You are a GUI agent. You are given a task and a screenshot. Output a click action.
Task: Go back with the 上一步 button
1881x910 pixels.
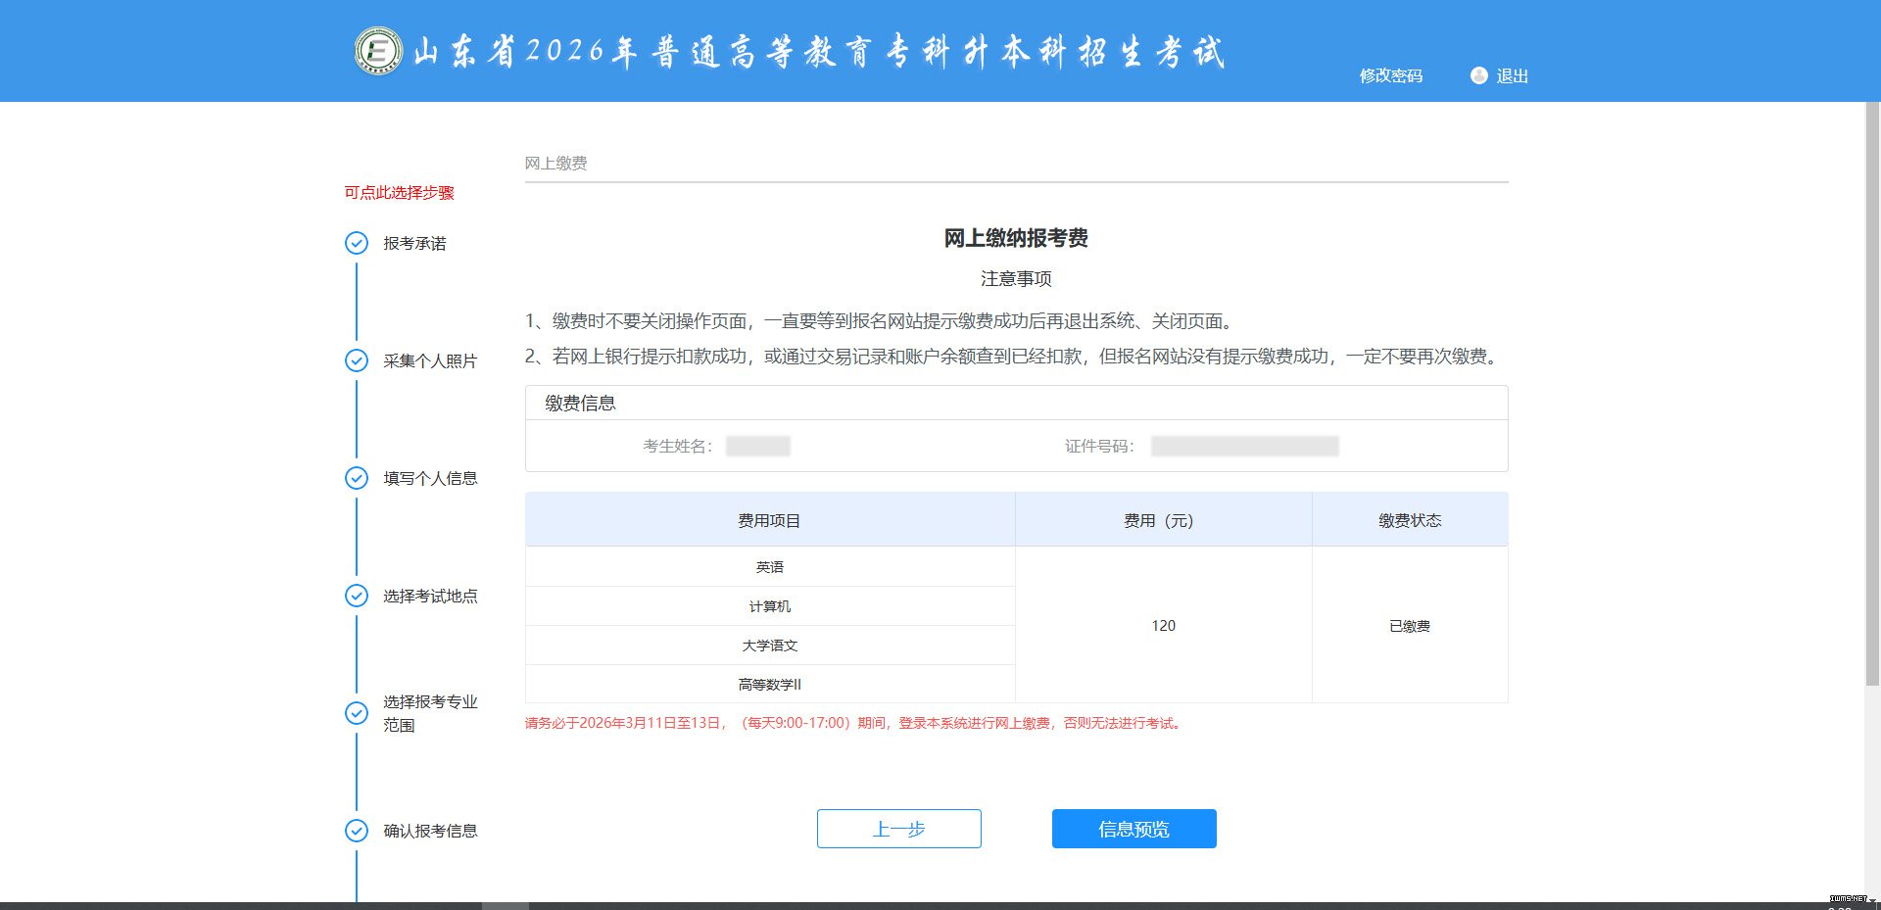pyautogui.click(x=898, y=829)
